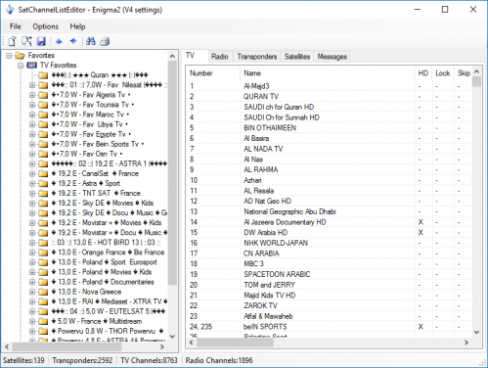The height and width of the screenshot is (368, 488).
Task: Expand the TNT SAT France folder
Action: [x=32, y=193]
